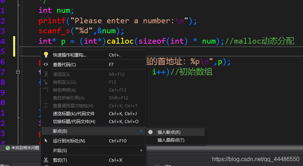Select 运行到光标处(N) entry
303x166 pixels.
pyautogui.click(x=94, y=141)
